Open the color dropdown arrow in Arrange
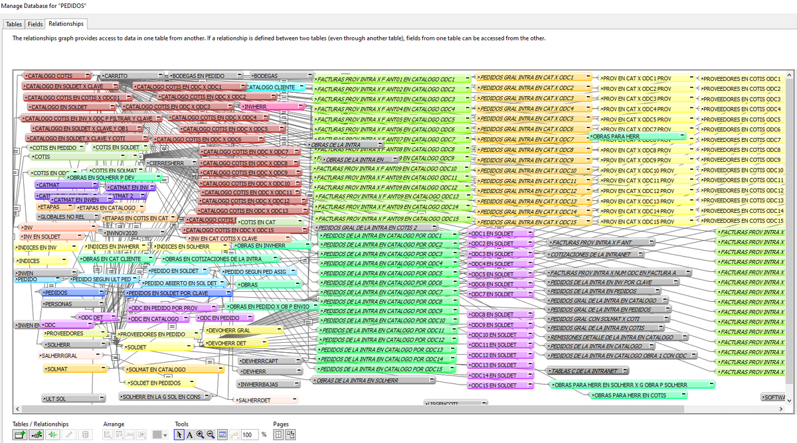 pos(165,435)
